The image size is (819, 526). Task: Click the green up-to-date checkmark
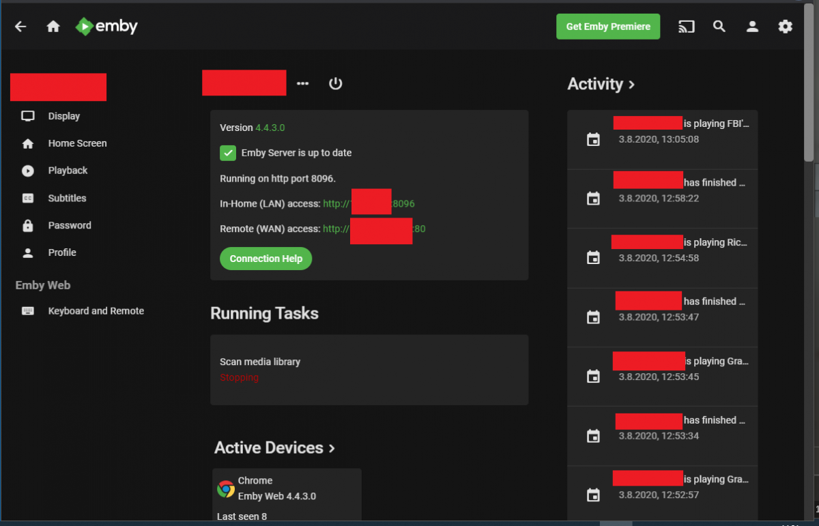[227, 153]
